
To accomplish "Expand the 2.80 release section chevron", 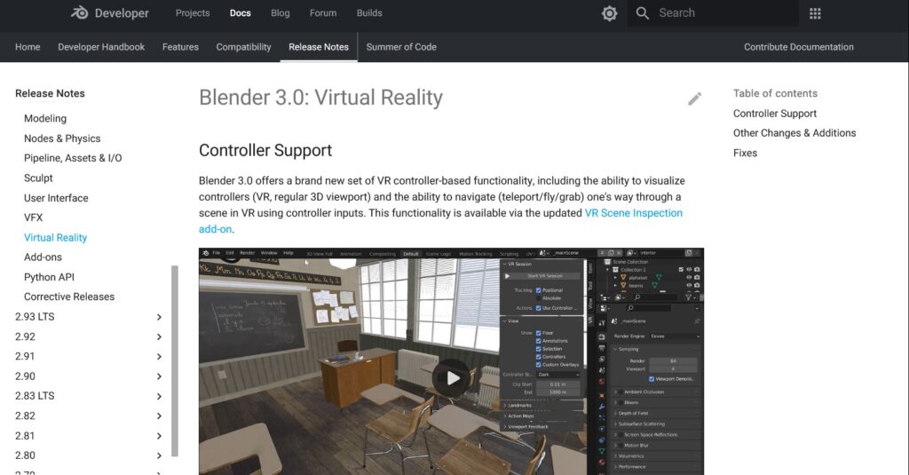I will pyautogui.click(x=159, y=455).
